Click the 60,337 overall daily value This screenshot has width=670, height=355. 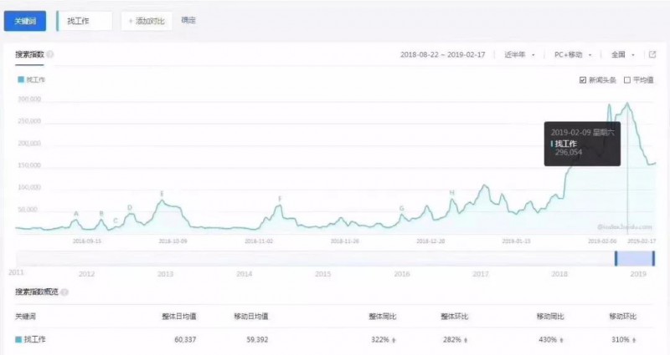185,340
